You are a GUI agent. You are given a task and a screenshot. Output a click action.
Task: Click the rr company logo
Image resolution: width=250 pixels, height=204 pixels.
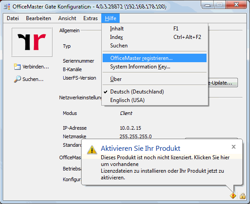click(32, 42)
